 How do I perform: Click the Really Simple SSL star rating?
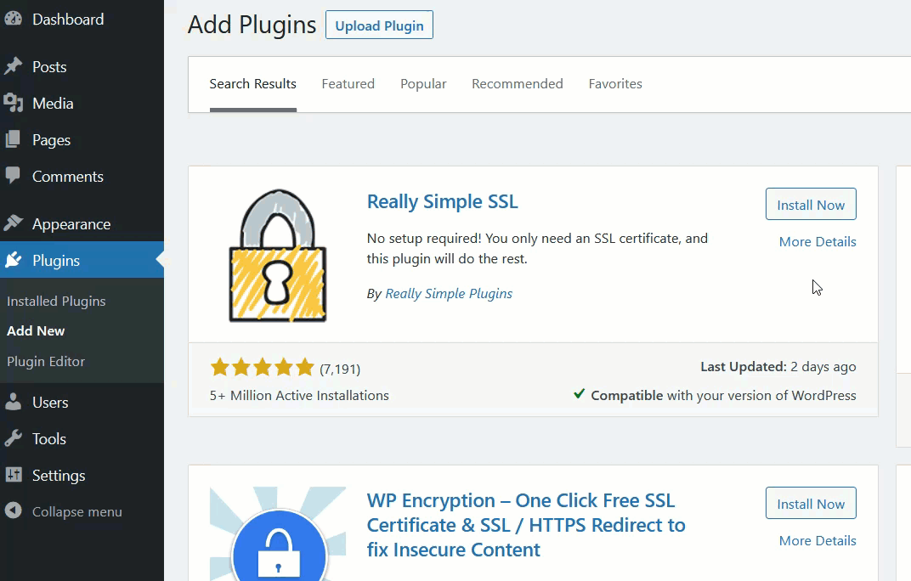coord(262,368)
